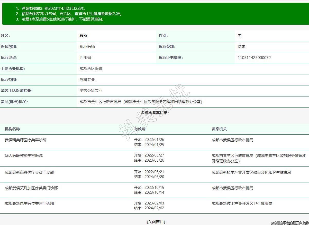Screen dimensions: 309x225
Task: Click the start date 2023/02/03
Action: click(154, 203)
